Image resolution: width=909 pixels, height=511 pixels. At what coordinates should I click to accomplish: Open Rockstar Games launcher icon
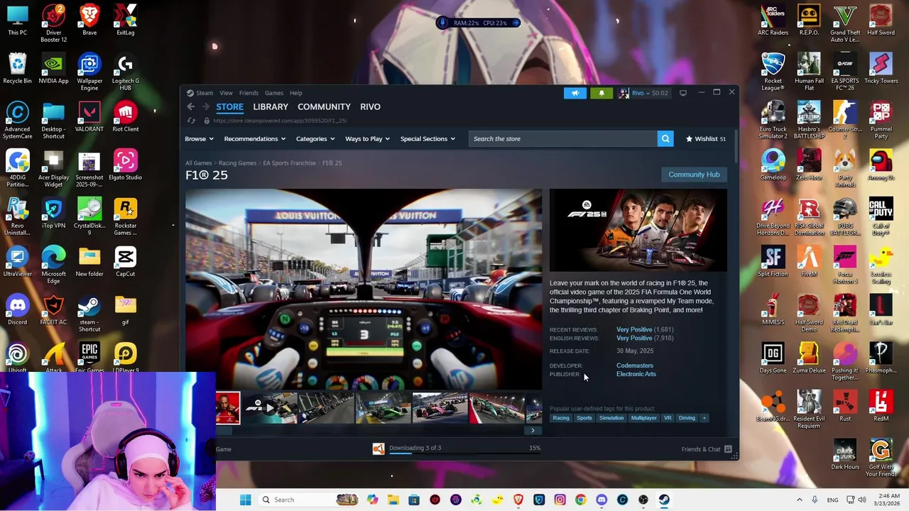126,216
